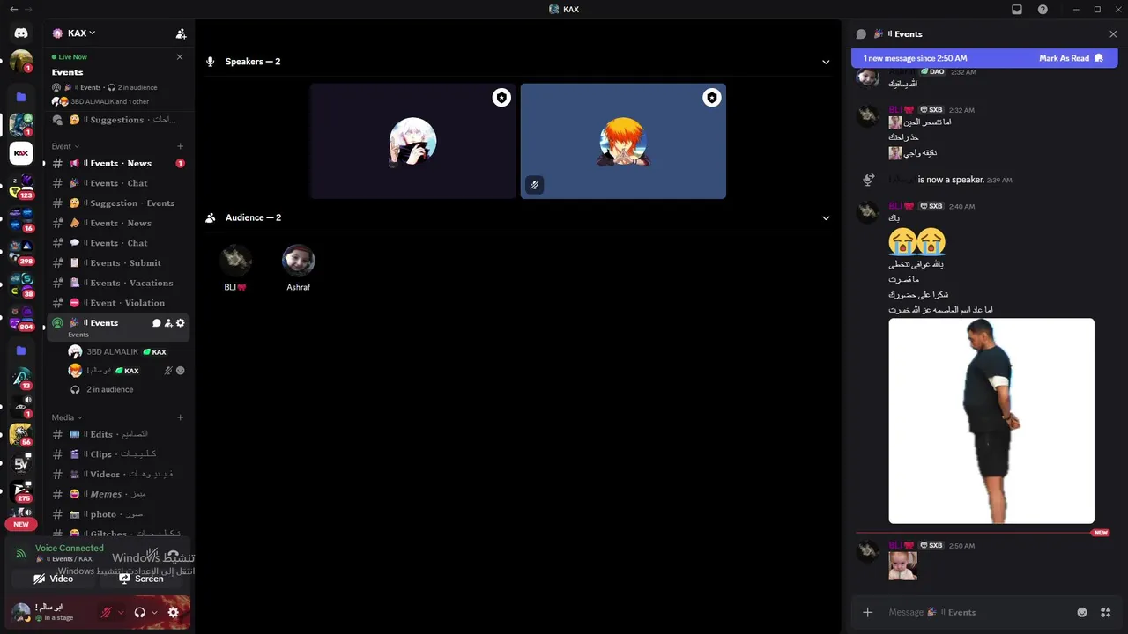Image resolution: width=1128 pixels, height=634 pixels.
Task: Open Suggestions forum channel
Action: pos(118,120)
